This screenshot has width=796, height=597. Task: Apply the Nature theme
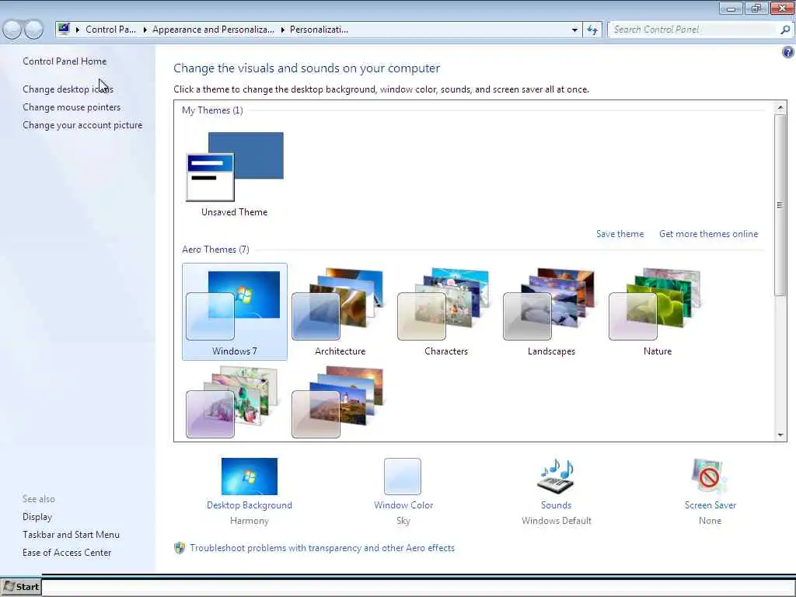tap(657, 311)
